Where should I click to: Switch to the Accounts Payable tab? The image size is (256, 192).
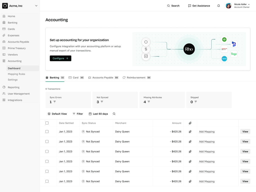(x=103, y=77)
